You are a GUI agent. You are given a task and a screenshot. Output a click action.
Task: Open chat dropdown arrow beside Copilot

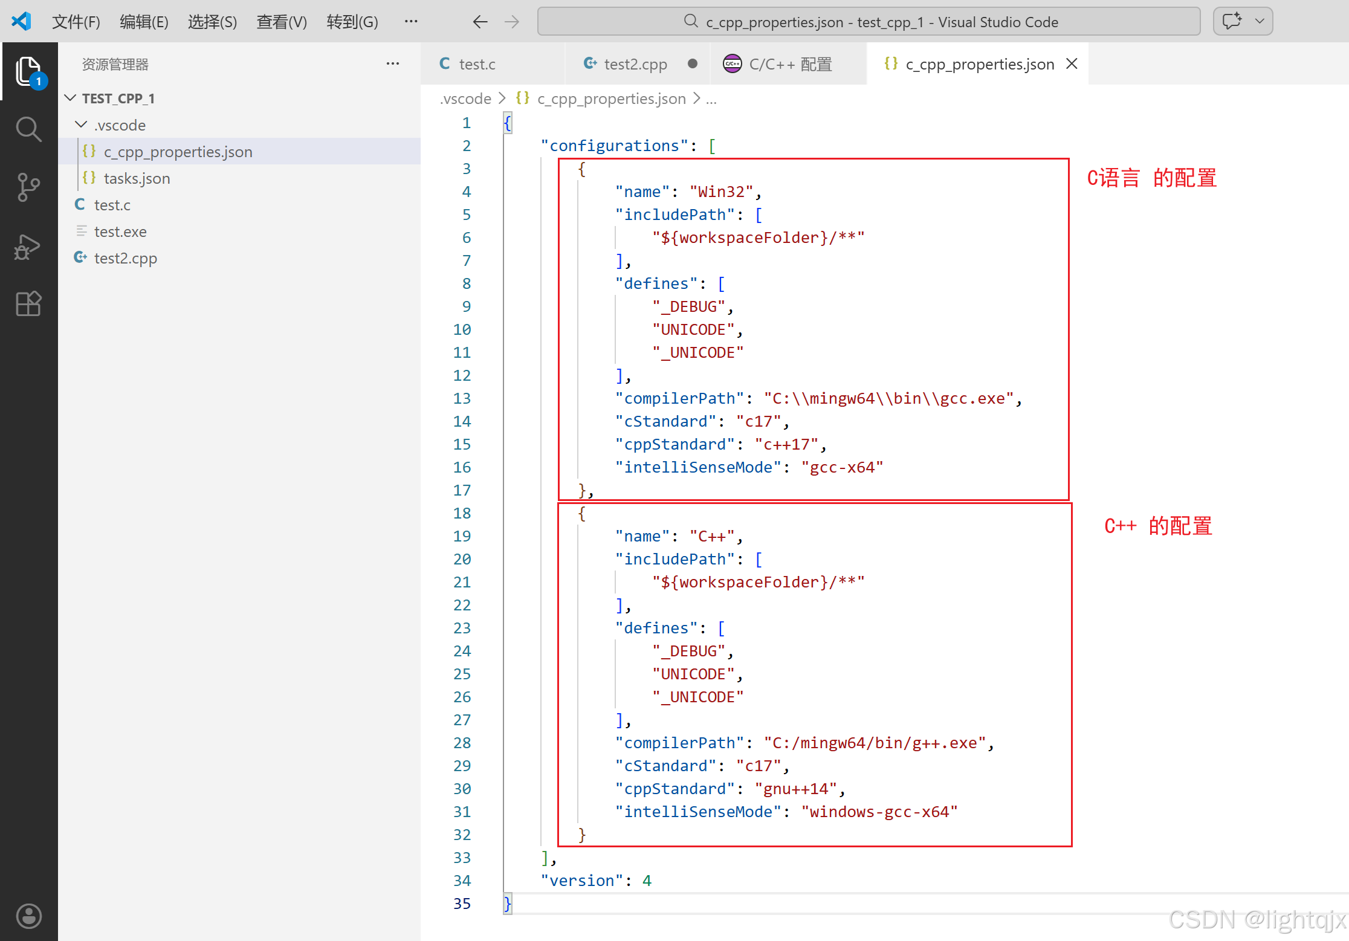click(1260, 22)
